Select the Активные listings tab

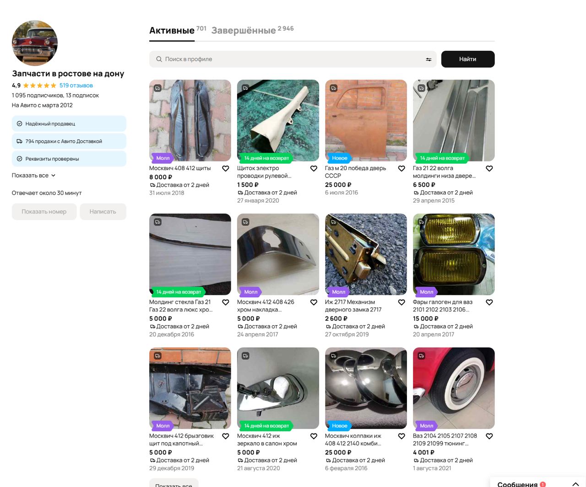coord(172,31)
